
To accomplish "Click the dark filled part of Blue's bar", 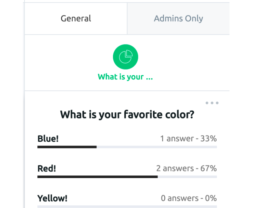I will [x=67, y=147].
